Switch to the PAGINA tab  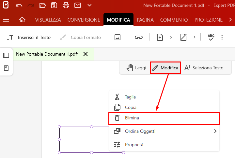point(145,20)
